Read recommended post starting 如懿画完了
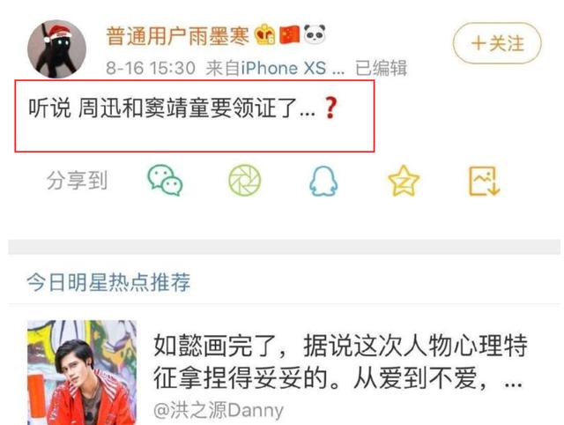Viewport: 564px width, 425px height. (340, 362)
